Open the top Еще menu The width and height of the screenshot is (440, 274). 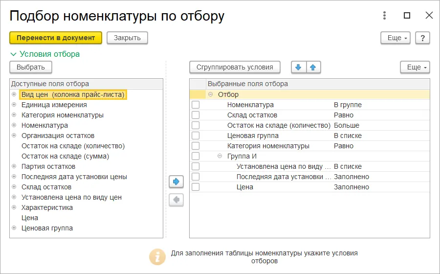pyautogui.click(x=395, y=38)
